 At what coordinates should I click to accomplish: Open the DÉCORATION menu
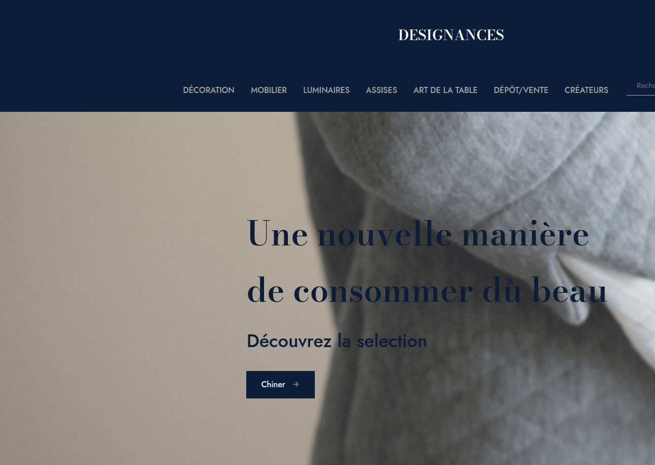(x=209, y=90)
